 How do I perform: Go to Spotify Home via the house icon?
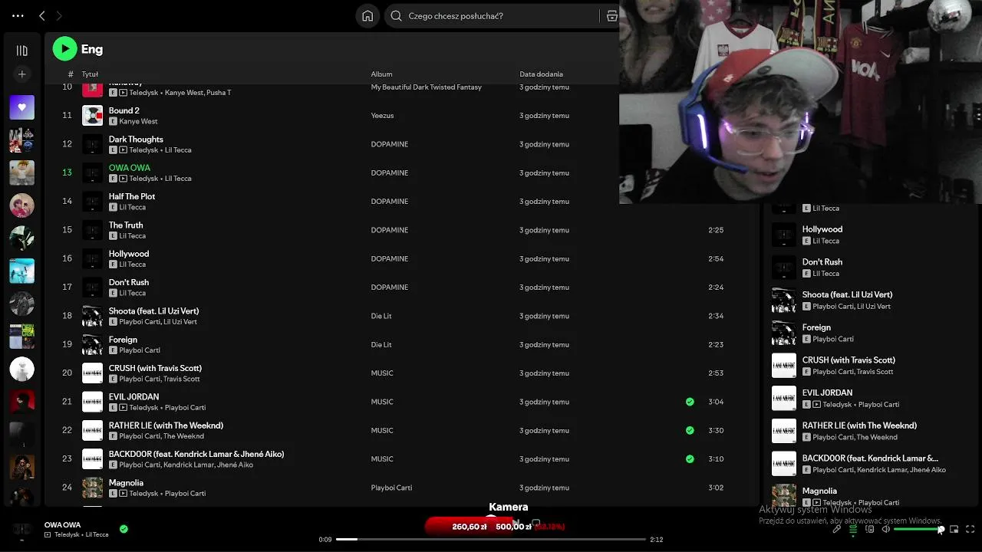coord(367,16)
